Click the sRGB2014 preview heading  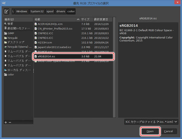[x=129, y=25]
